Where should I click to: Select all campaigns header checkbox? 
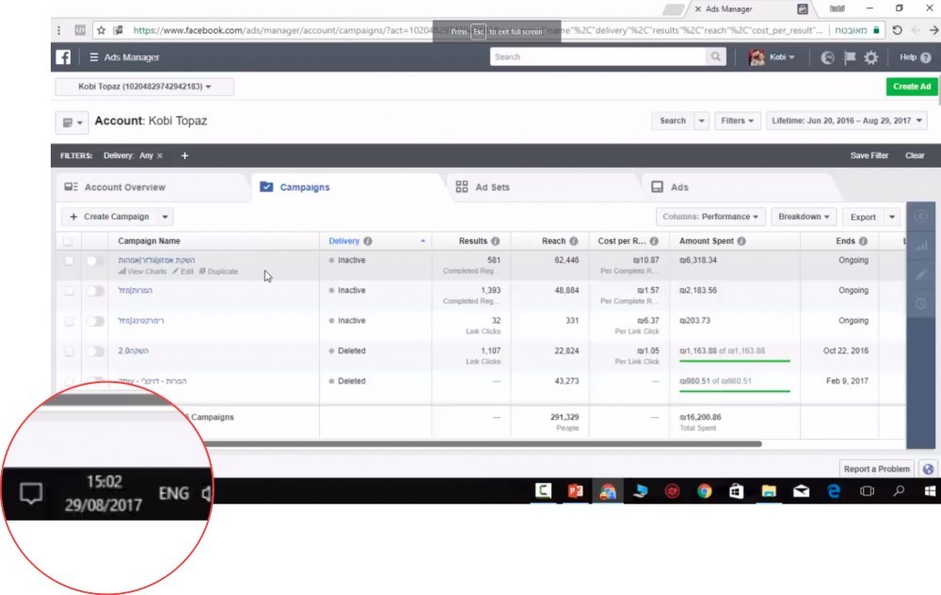[68, 241]
